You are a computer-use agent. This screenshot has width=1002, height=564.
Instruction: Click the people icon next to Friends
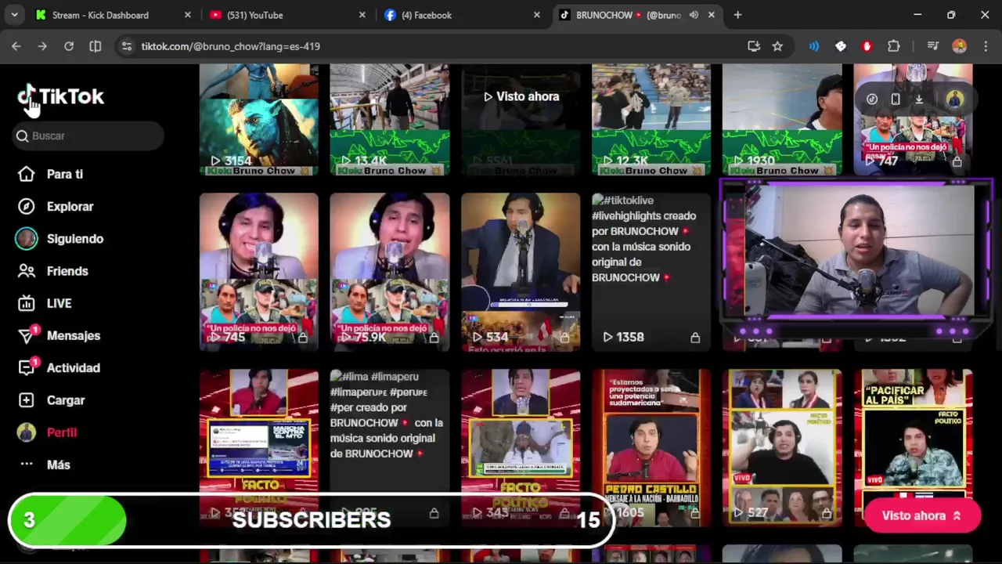[27, 271]
